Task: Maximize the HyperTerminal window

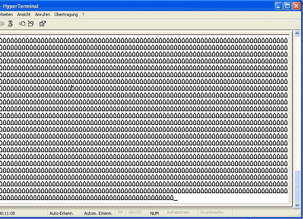Action: click(287, 6)
